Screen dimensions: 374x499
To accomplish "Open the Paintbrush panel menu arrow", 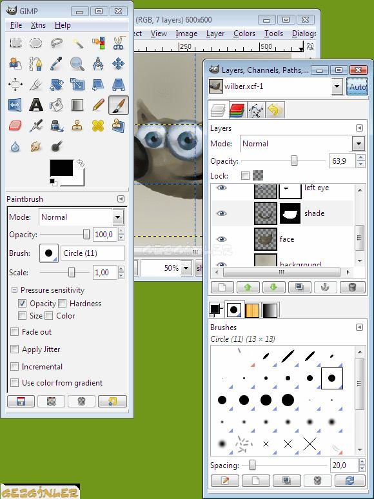I will click(x=121, y=199).
